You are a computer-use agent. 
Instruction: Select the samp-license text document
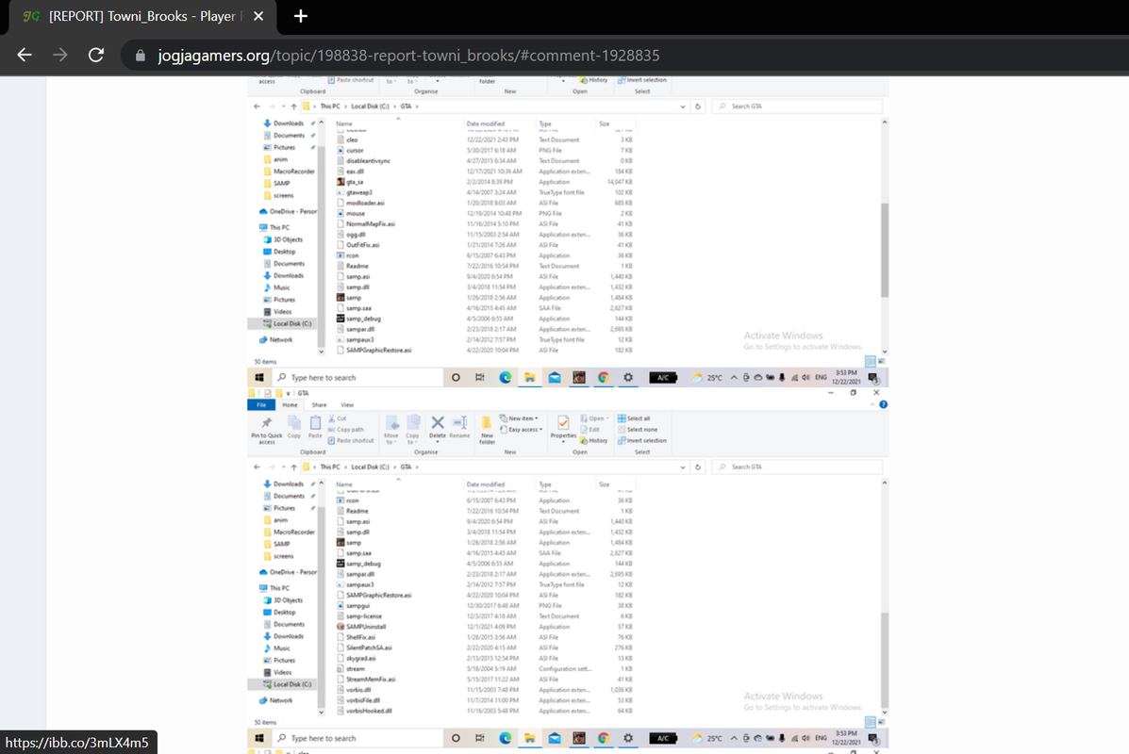pyautogui.click(x=360, y=616)
